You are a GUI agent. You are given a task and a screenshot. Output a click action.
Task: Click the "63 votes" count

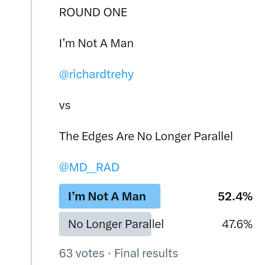click(x=82, y=253)
